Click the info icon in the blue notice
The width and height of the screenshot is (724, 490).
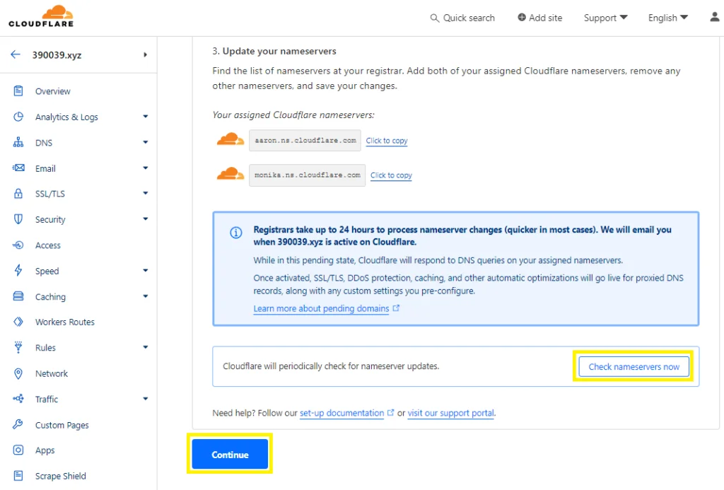[236, 233]
